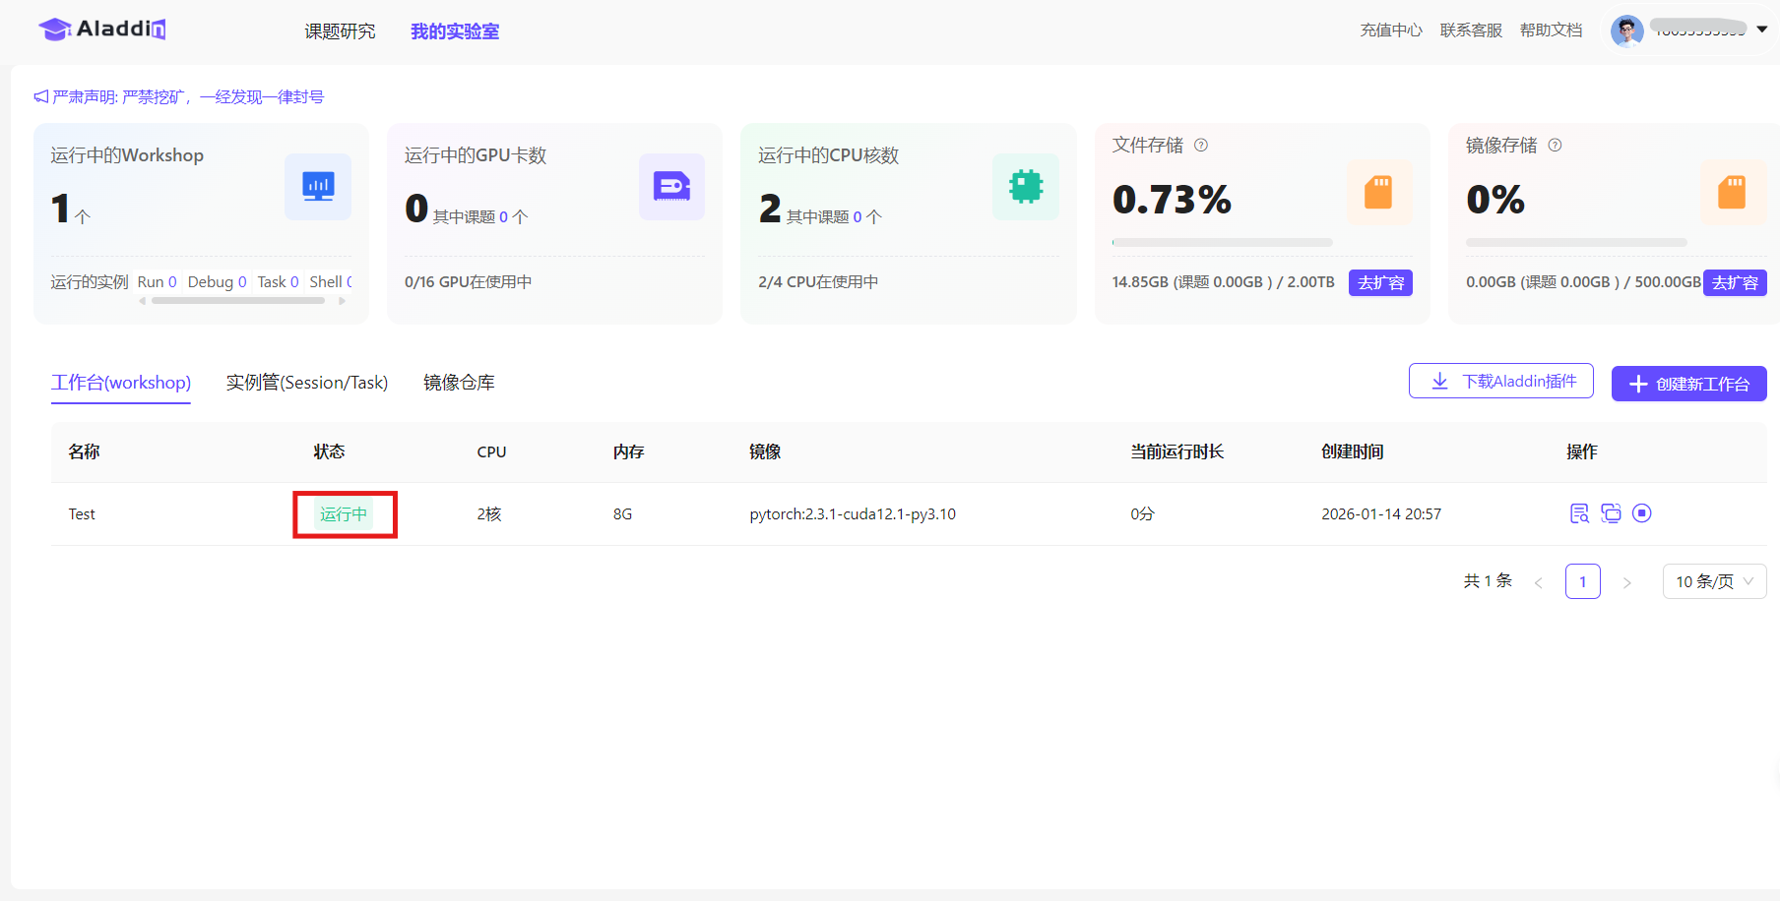Open 课题研究 in top navigation
The width and height of the screenshot is (1780, 901).
click(340, 31)
